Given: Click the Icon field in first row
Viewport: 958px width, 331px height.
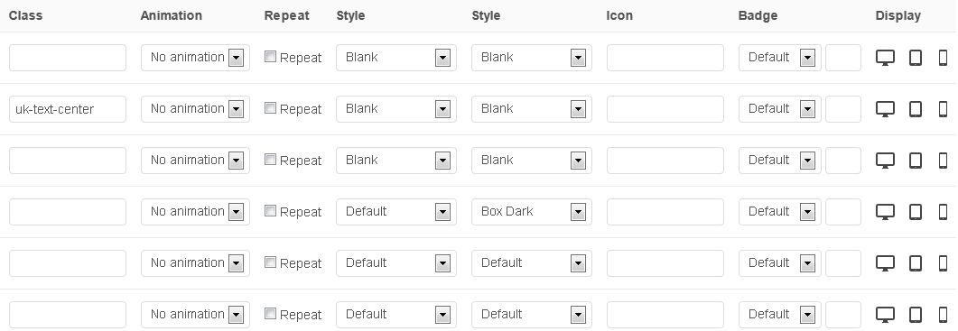Looking at the screenshot, I should [x=665, y=58].
